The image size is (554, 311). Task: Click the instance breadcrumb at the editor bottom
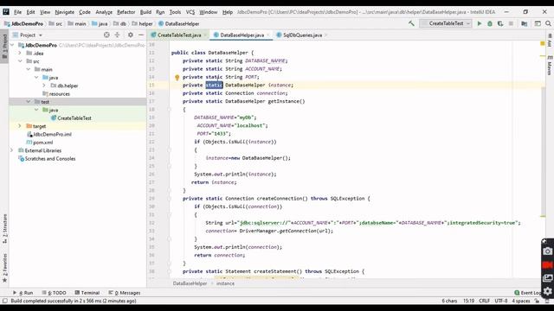225,283
